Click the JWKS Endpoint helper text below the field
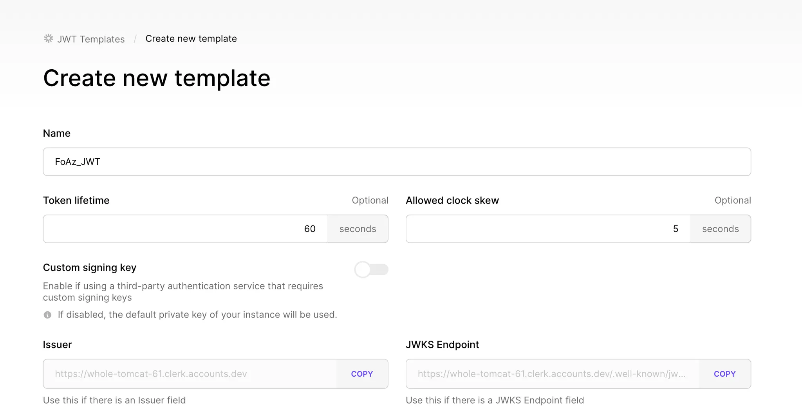This screenshot has width=802, height=417. pyautogui.click(x=495, y=400)
